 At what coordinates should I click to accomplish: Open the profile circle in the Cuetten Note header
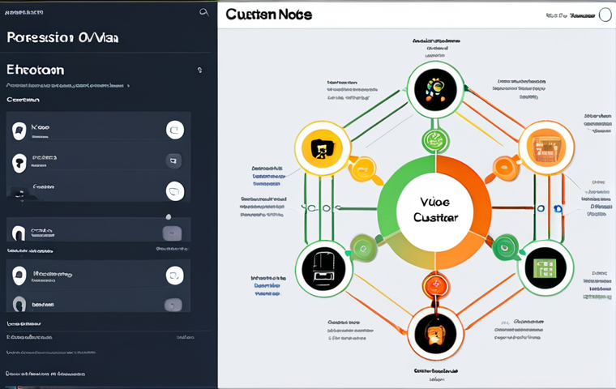coord(605,15)
